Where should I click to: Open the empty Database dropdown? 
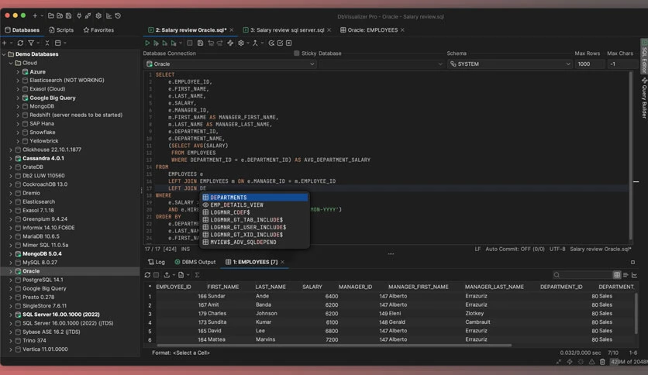(381, 64)
